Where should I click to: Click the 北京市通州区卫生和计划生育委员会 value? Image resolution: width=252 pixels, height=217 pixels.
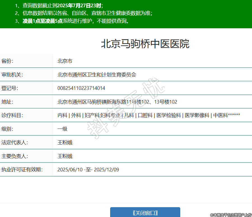click(97, 75)
